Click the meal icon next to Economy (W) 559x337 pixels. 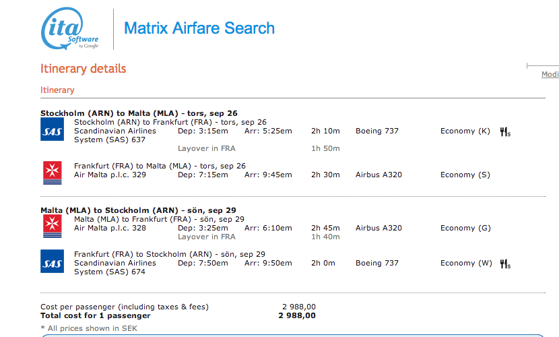(505, 264)
